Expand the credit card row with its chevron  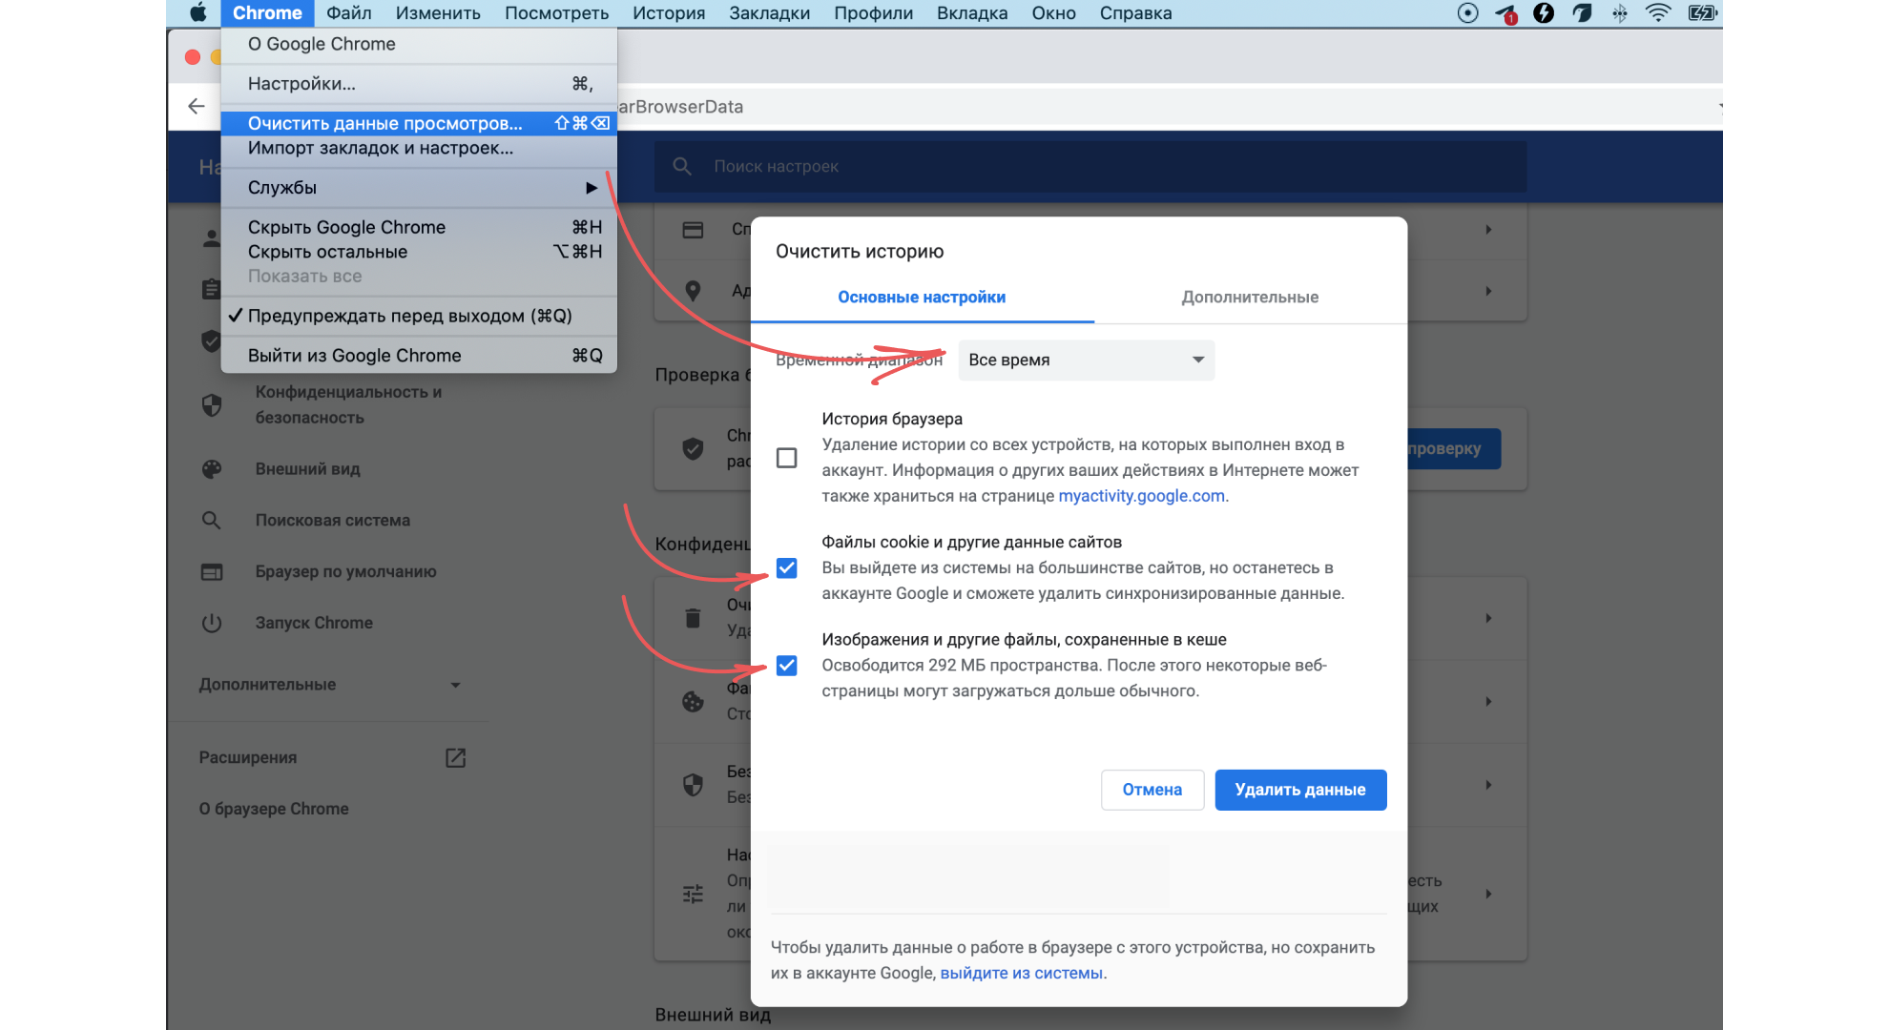coord(1488,230)
